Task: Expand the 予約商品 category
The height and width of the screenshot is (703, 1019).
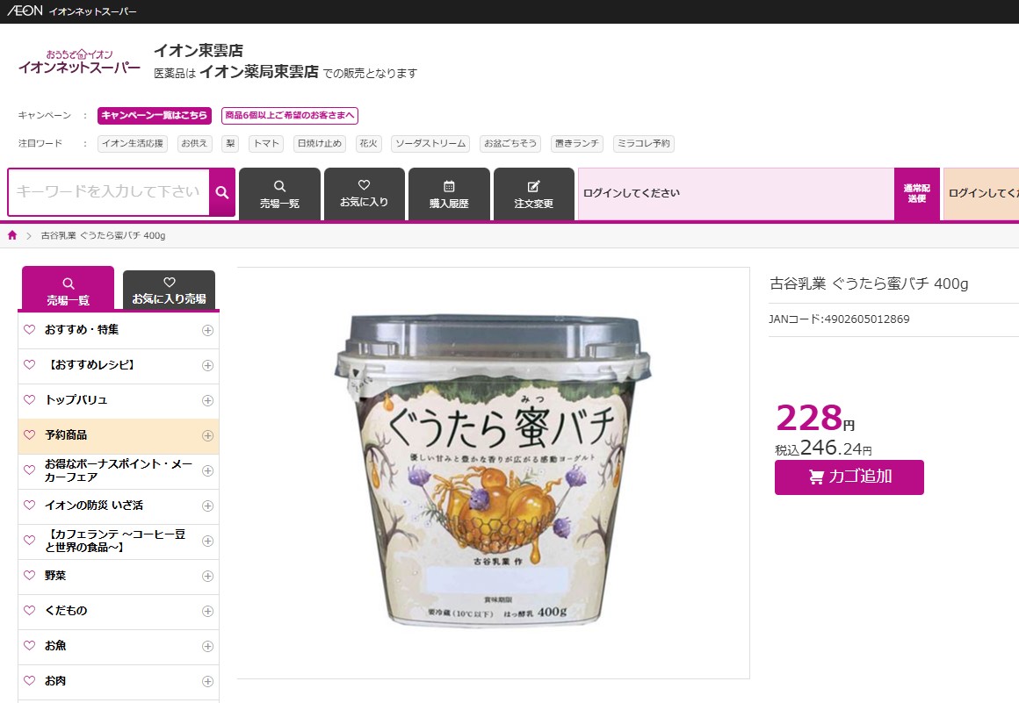Action: pos(207,435)
